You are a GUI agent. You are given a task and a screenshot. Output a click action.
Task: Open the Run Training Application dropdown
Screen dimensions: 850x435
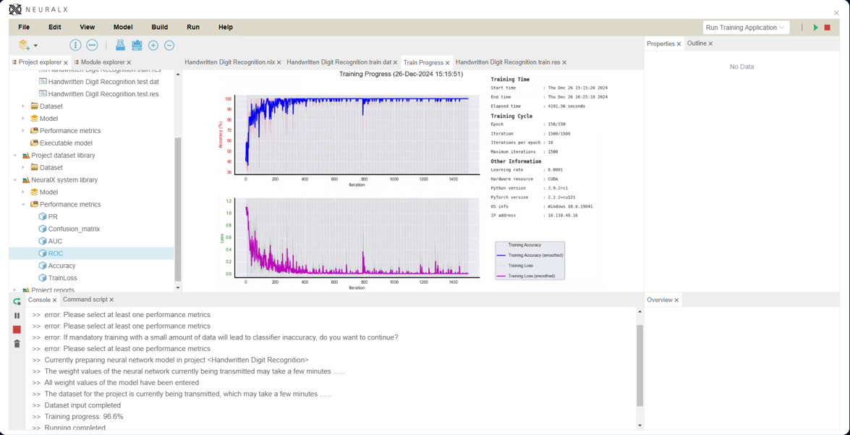coord(745,28)
